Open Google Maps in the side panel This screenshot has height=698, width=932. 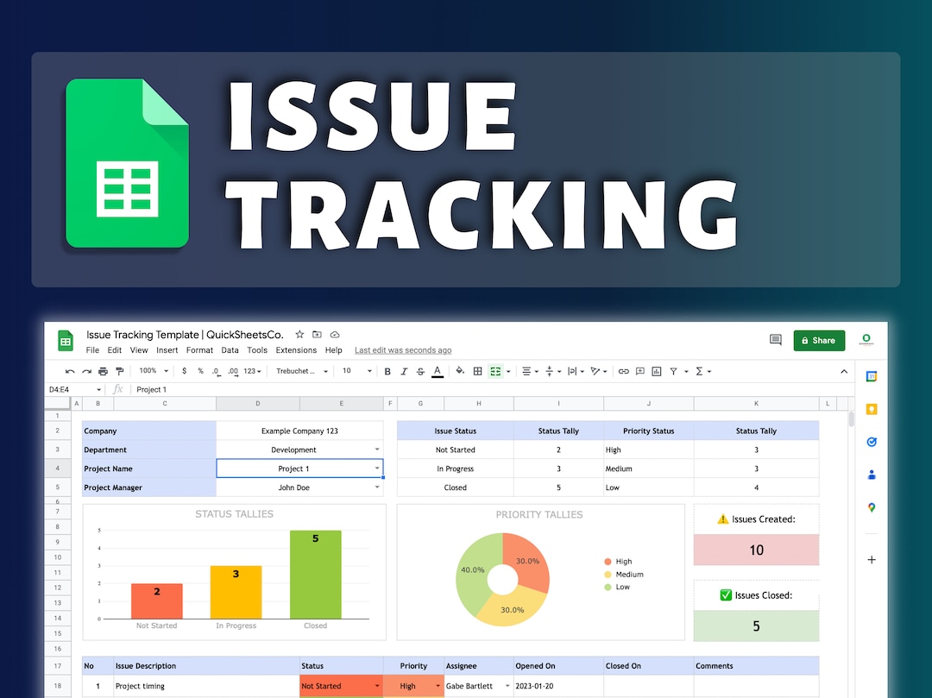[x=871, y=507]
